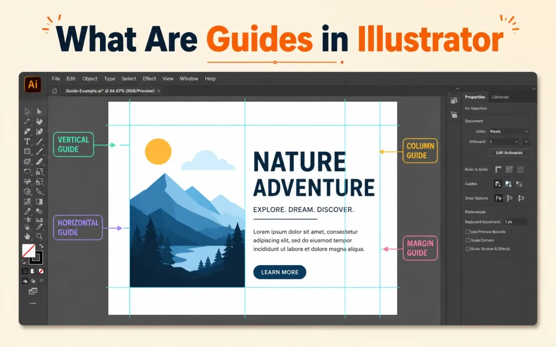This screenshot has width=556, height=347.
Task: Open the View menu
Action: pos(168,79)
